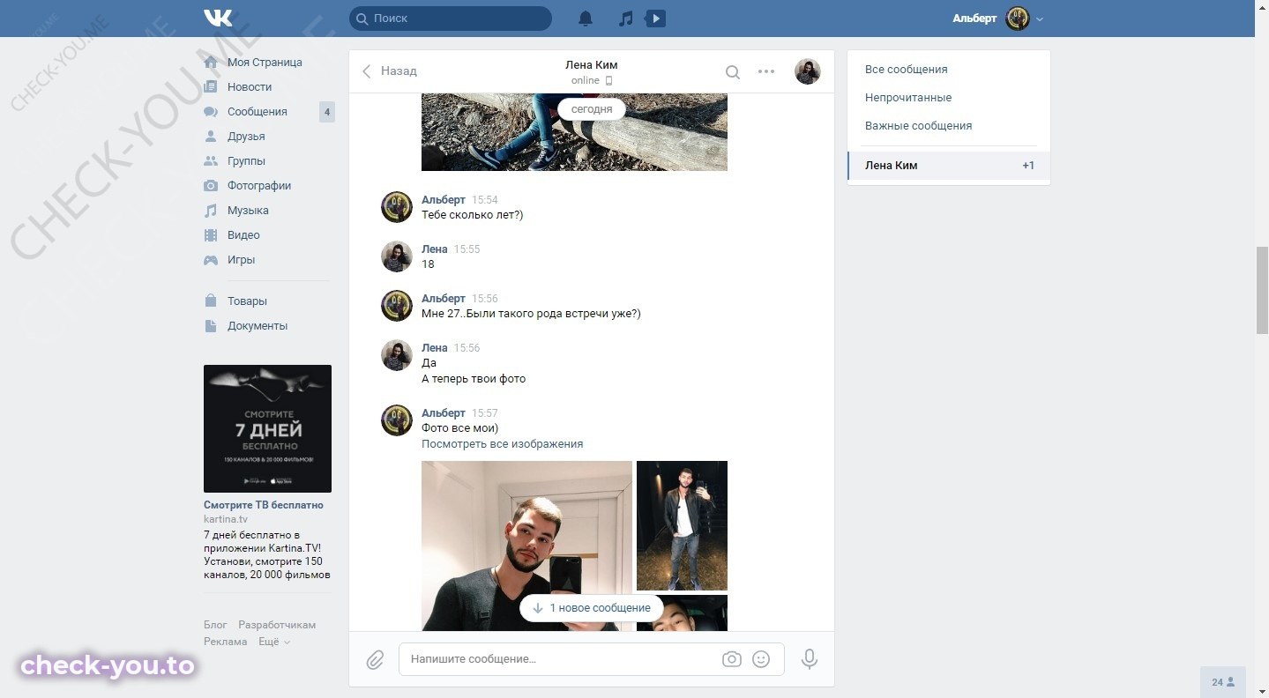Select the message 'Мне 27..Были такого рода встречи уже?)'
Viewport: 1269px width, 698px height.
pos(531,314)
